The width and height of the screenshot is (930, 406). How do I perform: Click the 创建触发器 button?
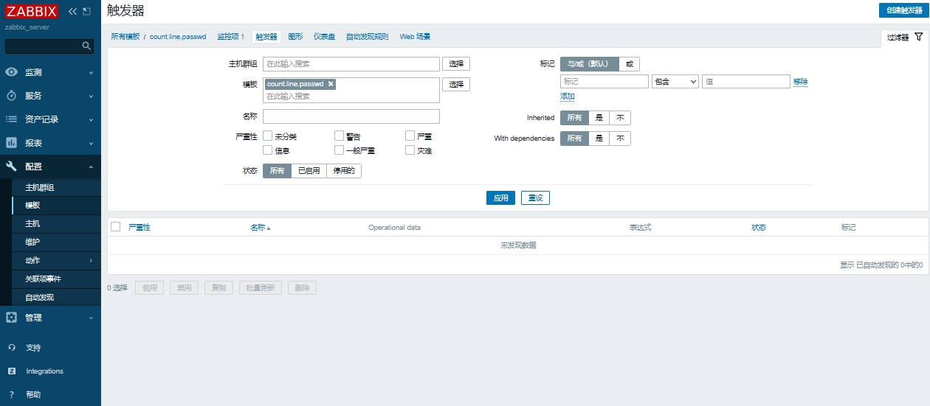tap(904, 10)
